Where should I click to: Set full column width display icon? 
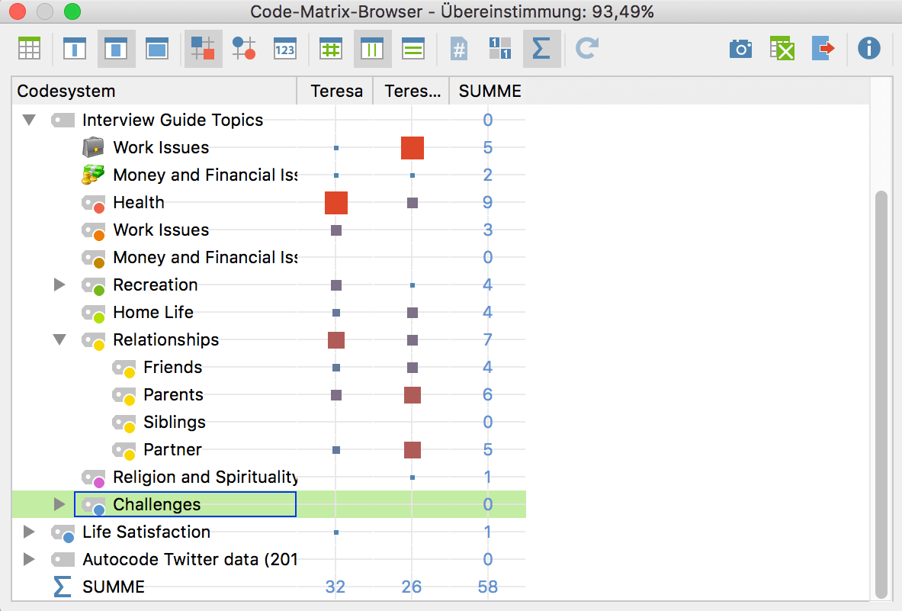[x=157, y=49]
